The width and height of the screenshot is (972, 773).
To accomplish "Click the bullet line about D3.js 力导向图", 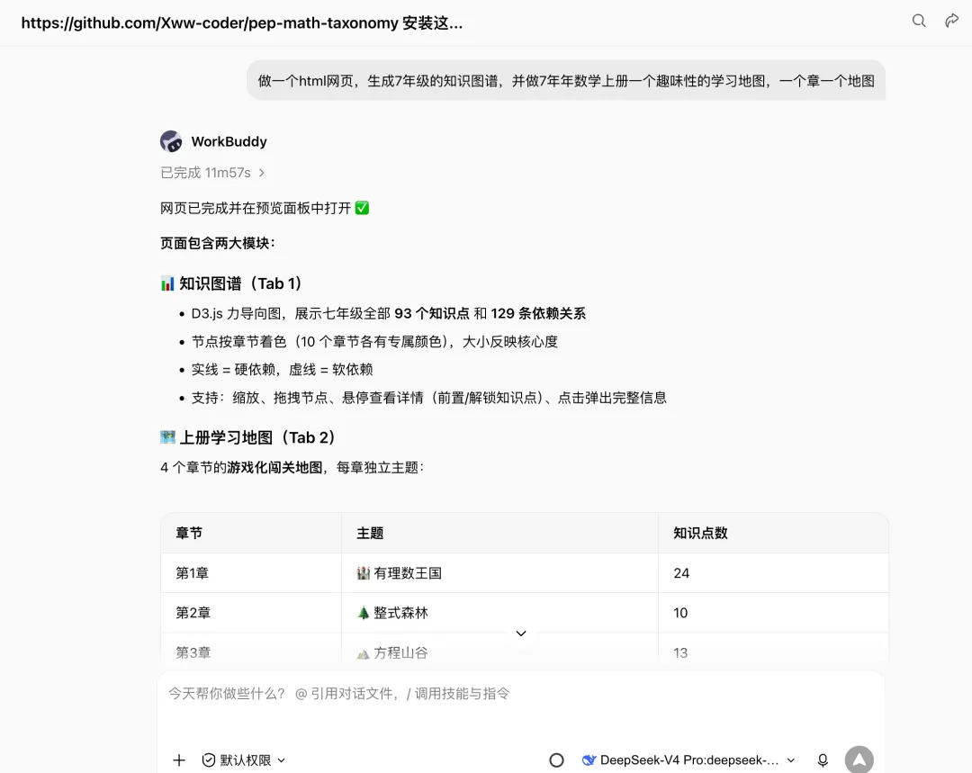I will click(x=388, y=314).
